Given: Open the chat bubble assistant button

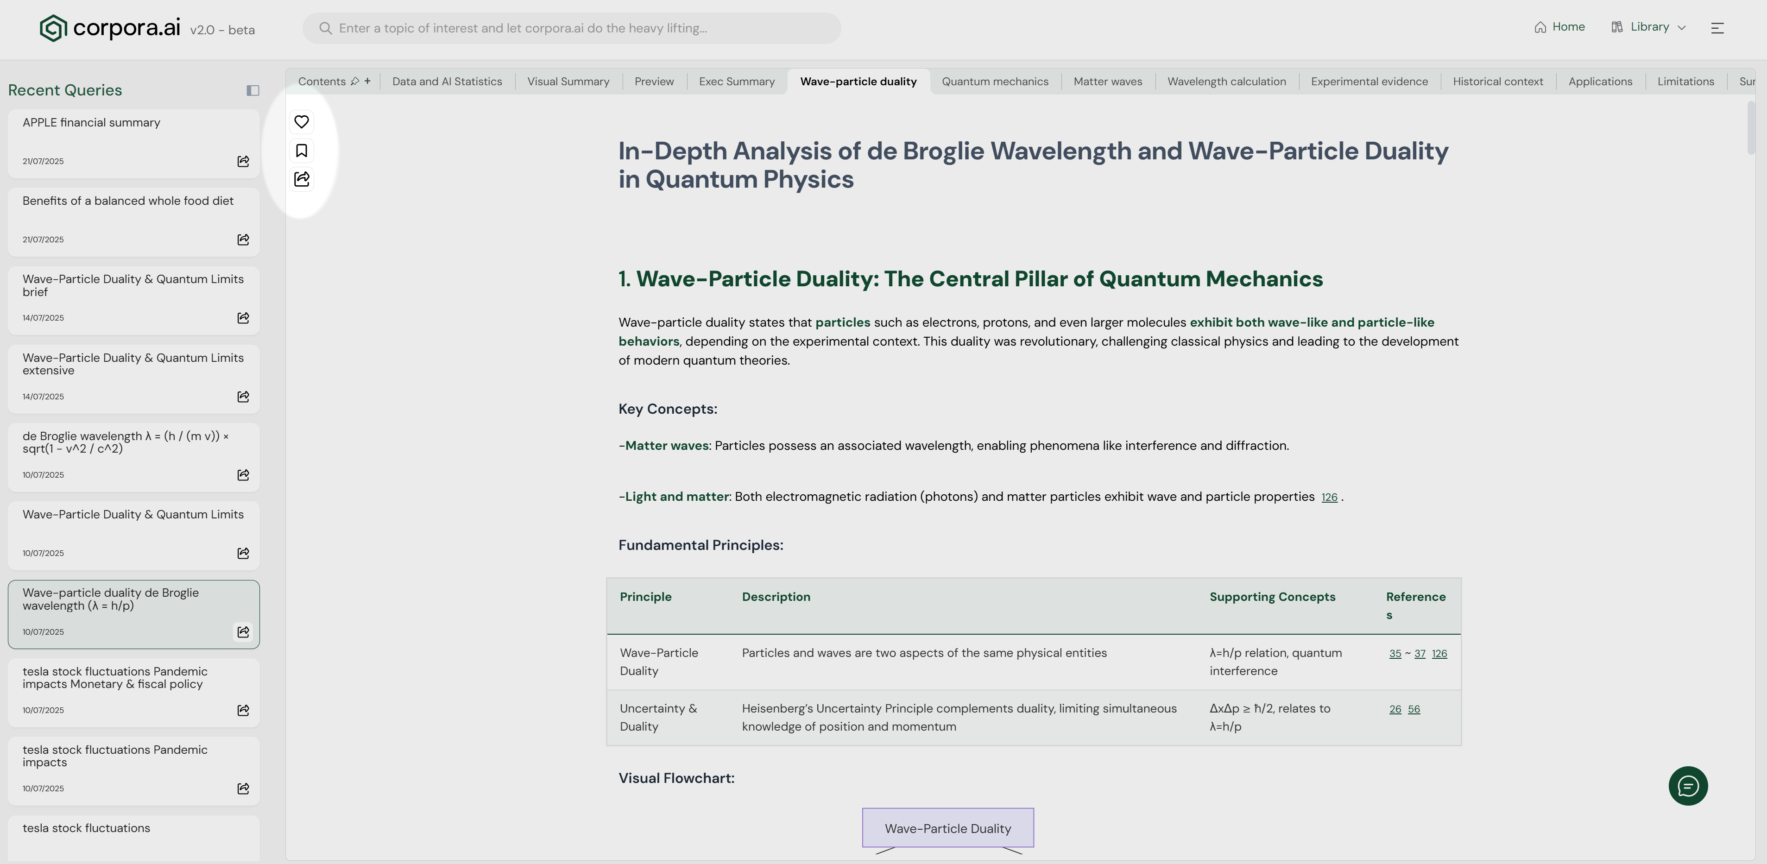Looking at the screenshot, I should pyautogui.click(x=1687, y=786).
